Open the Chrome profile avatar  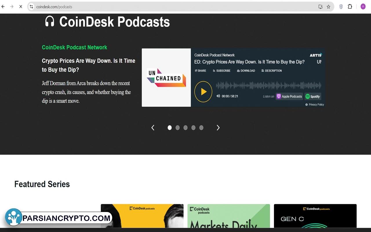tap(363, 6)
